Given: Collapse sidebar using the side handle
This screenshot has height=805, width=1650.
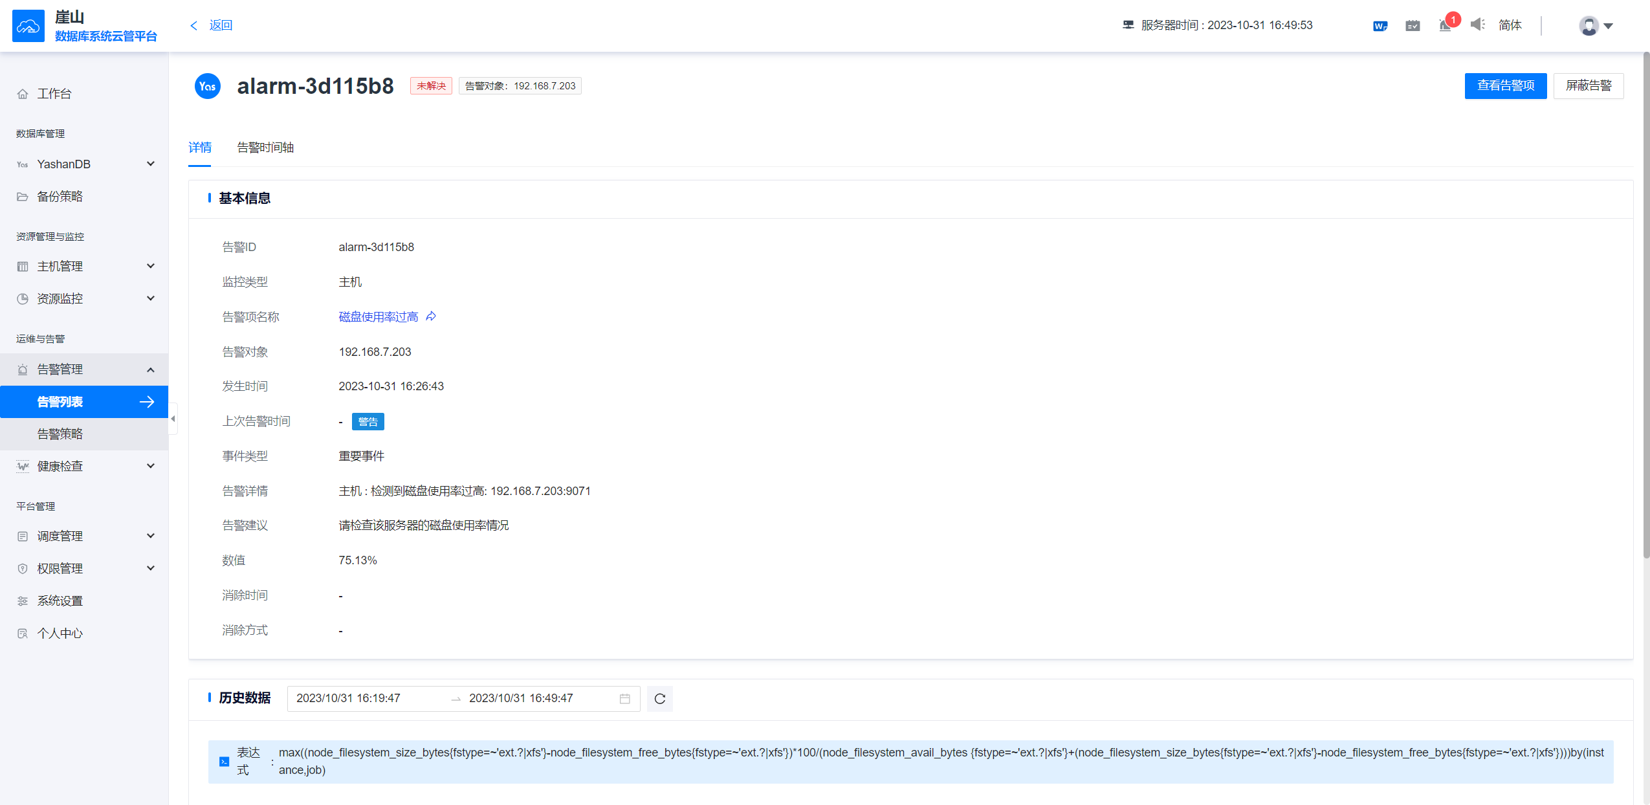Looking at the screenshot, I should click(x=173, y=419).
